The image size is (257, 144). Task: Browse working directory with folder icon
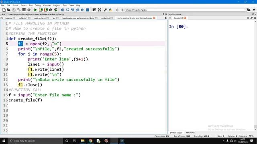point(249,10)
